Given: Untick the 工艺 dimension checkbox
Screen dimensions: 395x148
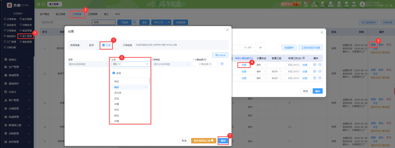Looking at the screenshot, I should pos(103,45).
